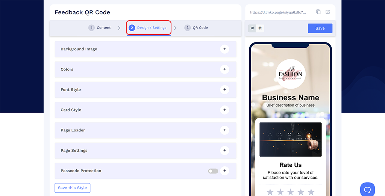Show page preview with eye icon
The height and width of the screenshot is (196, 385).
click(252, 28)
